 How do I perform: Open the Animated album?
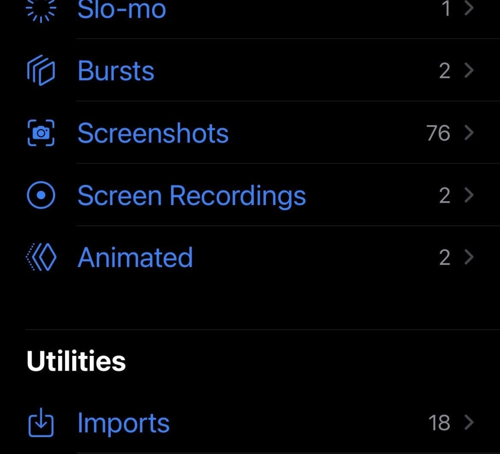(135, 257)
